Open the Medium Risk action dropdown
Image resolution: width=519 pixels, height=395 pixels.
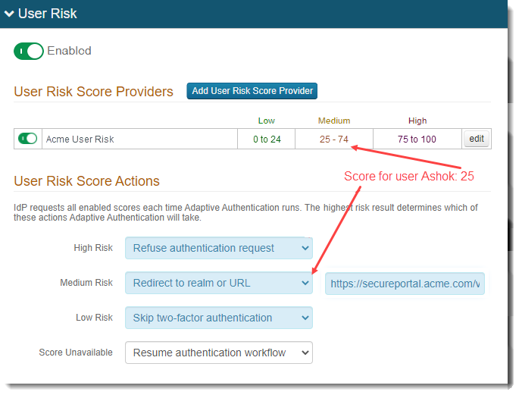(218, 283)
